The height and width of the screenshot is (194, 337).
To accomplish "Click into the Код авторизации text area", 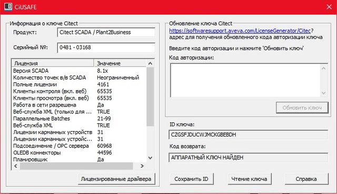I will 245,80.
